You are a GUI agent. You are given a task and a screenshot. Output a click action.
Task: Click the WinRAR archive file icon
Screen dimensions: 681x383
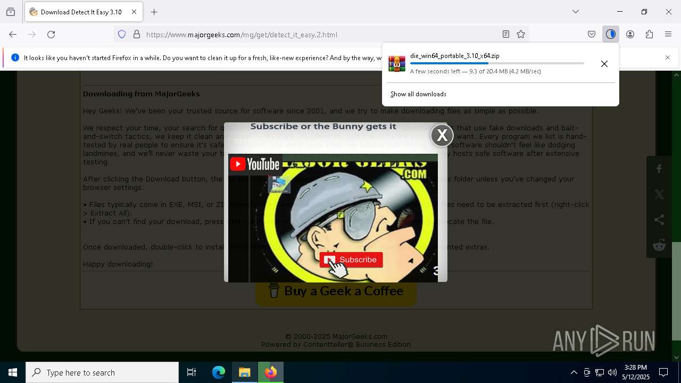tap(397, 63)
